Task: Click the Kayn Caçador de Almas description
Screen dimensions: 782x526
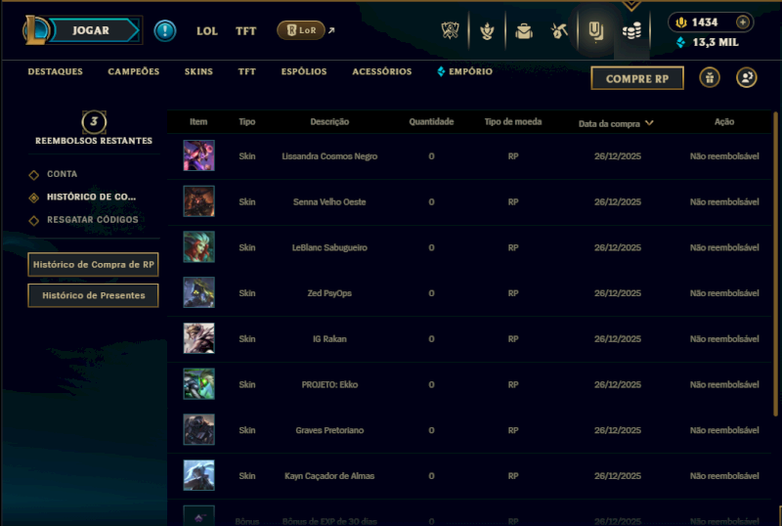Action: click(329, 476)
